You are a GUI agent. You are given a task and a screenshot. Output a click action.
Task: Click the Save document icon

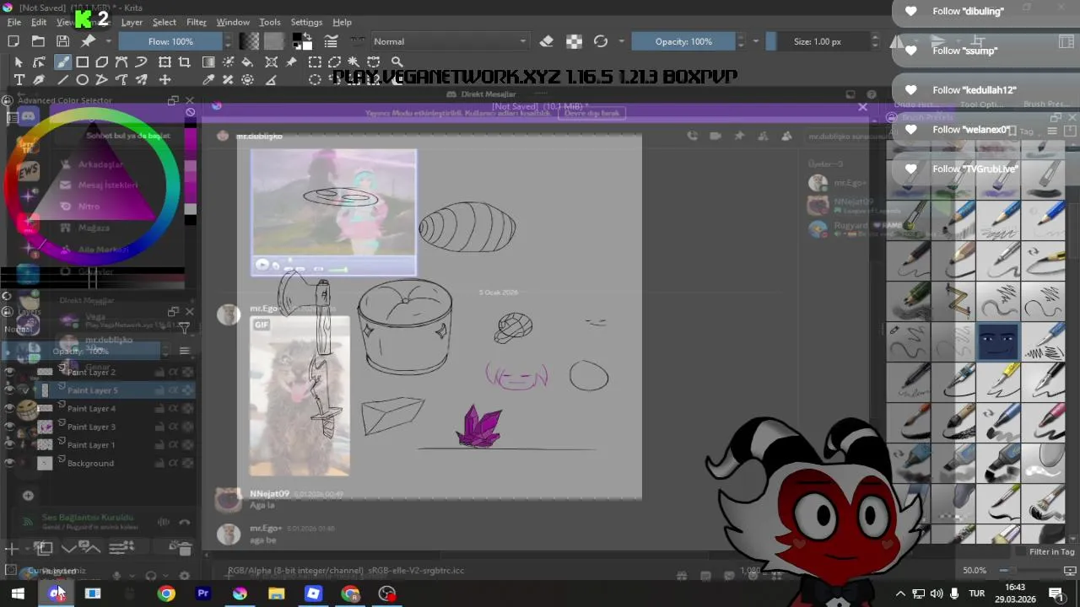click(63, 41)
